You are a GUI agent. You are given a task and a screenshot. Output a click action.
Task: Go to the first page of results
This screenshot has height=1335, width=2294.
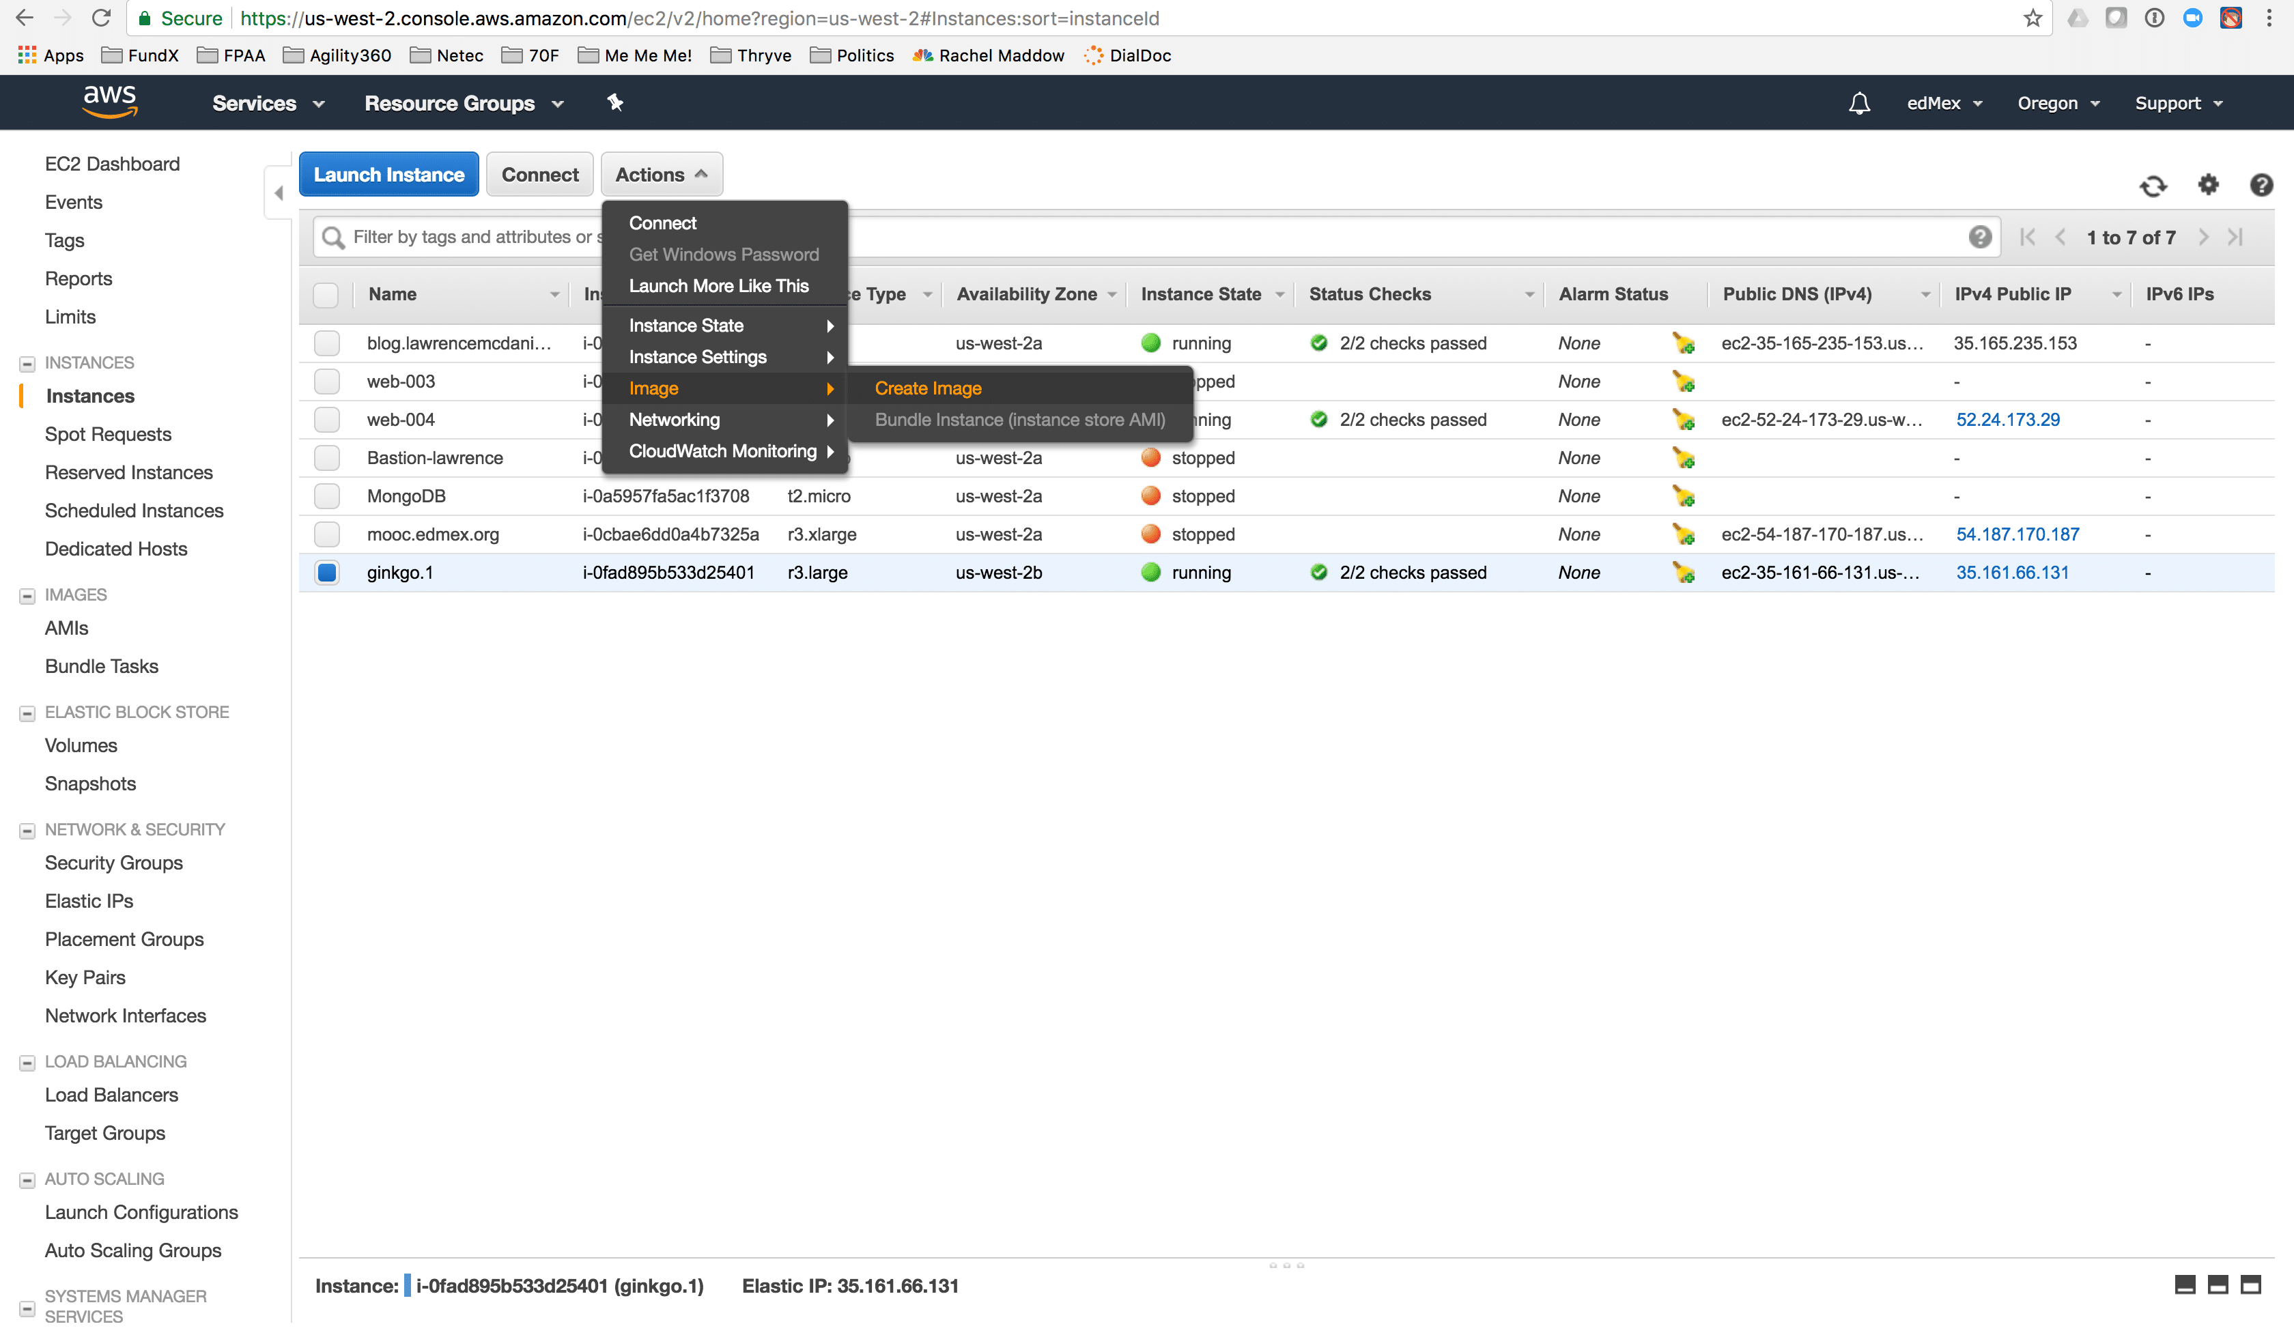pyautogui.click(x=2027, y=238)
